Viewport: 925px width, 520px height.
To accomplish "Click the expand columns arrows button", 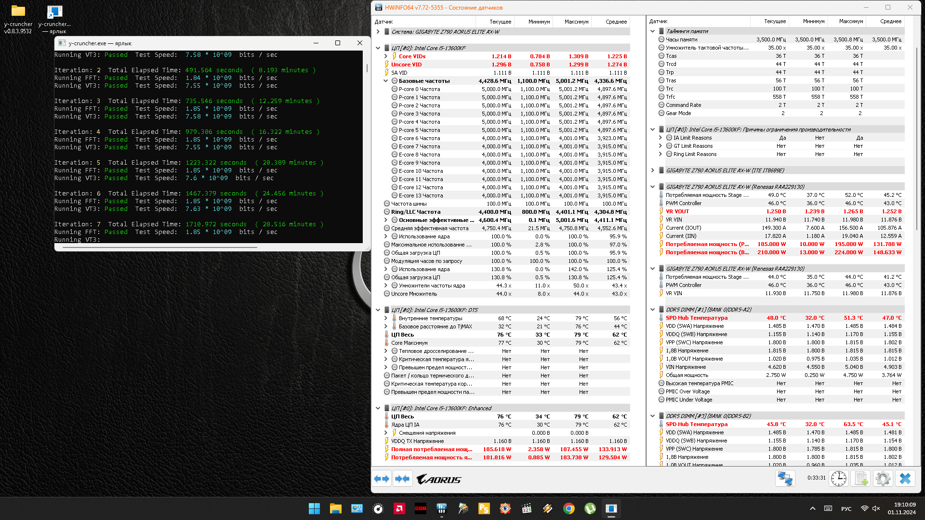I will (382, 479).
